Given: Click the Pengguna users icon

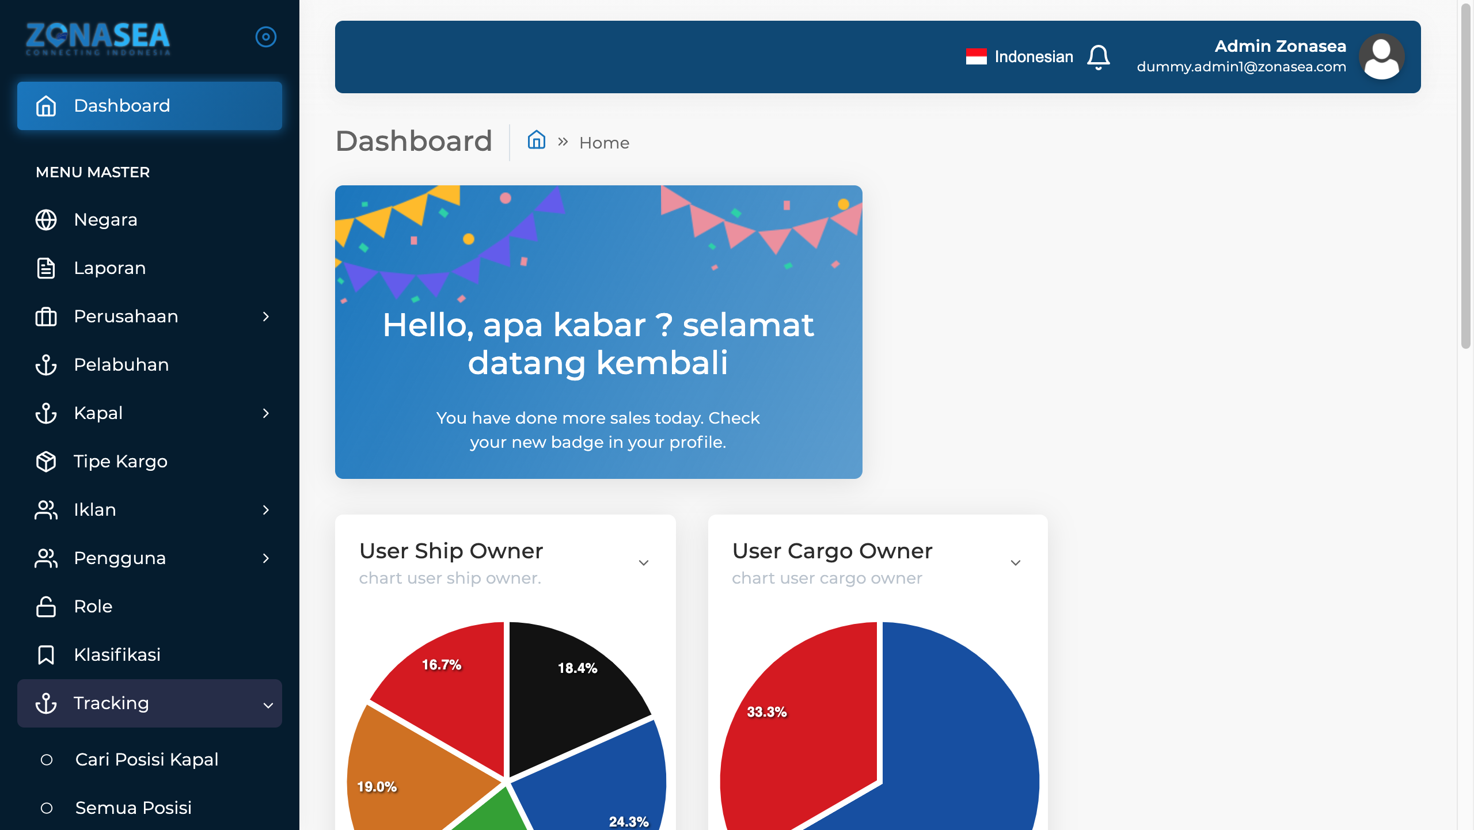Looking at the screenshot, I should 46,558.
